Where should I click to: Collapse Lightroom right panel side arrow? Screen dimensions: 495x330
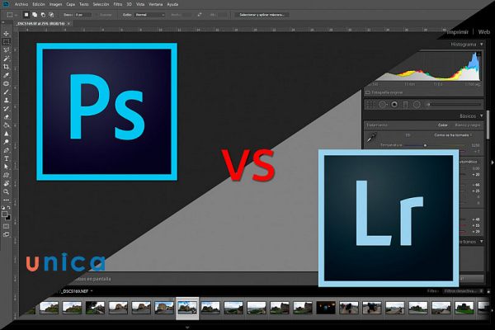pos(493,163)
